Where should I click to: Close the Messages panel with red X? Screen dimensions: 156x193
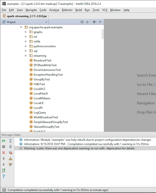(4, 153)
